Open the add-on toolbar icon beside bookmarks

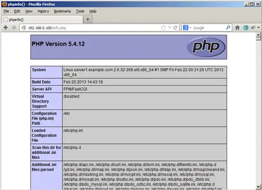[253, 28]
